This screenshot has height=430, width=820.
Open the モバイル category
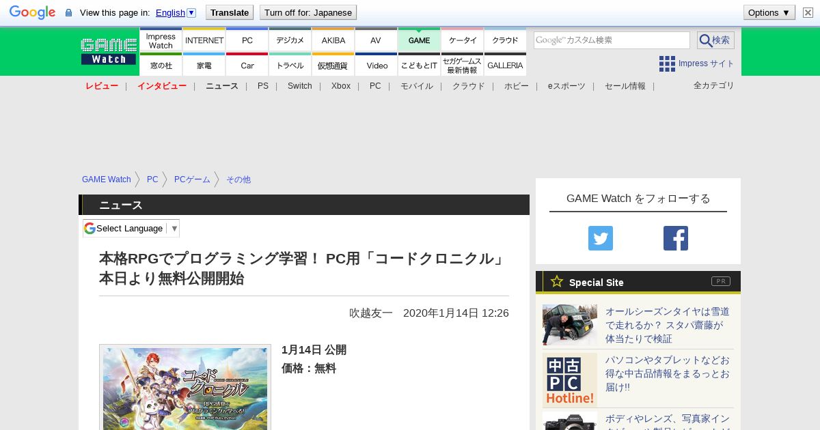coord(417,86)
